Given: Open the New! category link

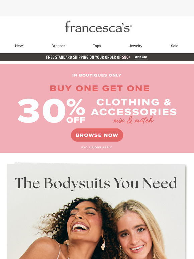Looking at the screenshot, I should (19, 46).
